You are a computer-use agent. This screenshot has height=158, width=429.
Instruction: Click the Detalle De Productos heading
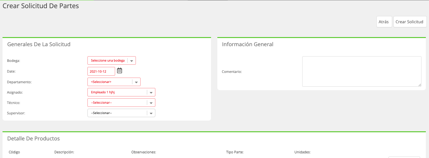point(33,139)
